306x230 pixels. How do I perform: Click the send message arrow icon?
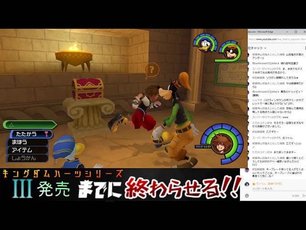tap(304, 195)
